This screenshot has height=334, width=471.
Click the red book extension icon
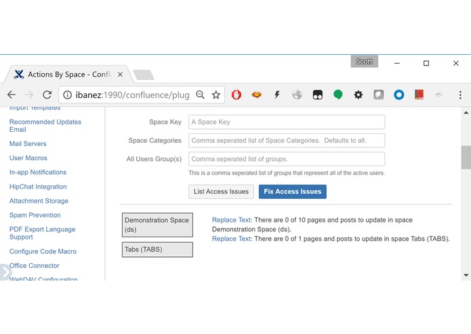419,95
